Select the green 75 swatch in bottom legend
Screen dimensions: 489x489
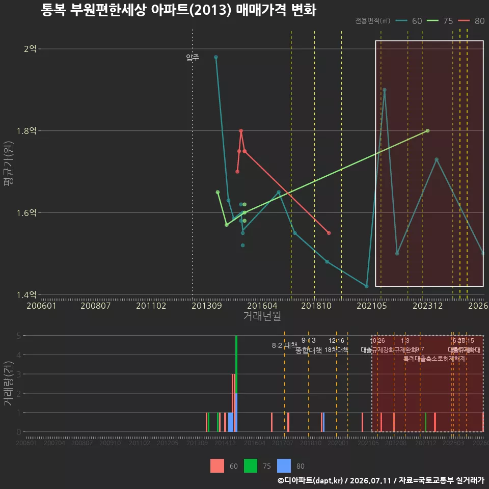pyautogui.click(x=251, y=466)
